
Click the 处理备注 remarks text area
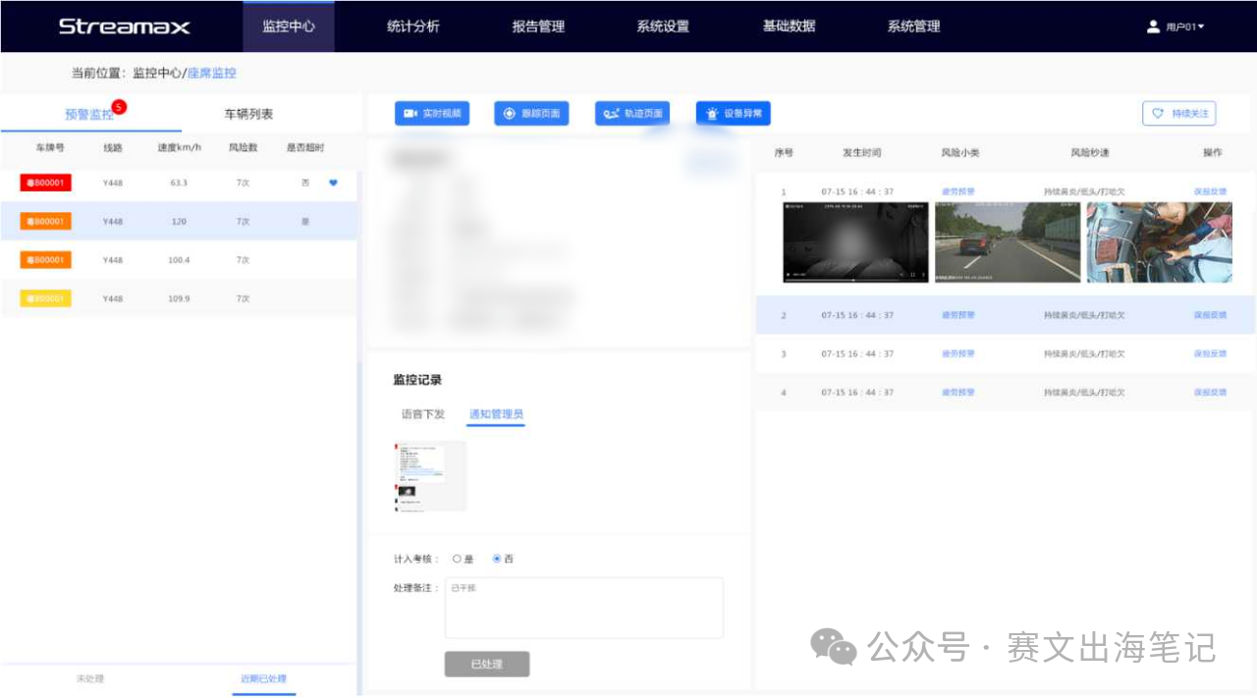pyautogui.click(x=583, y=609)
